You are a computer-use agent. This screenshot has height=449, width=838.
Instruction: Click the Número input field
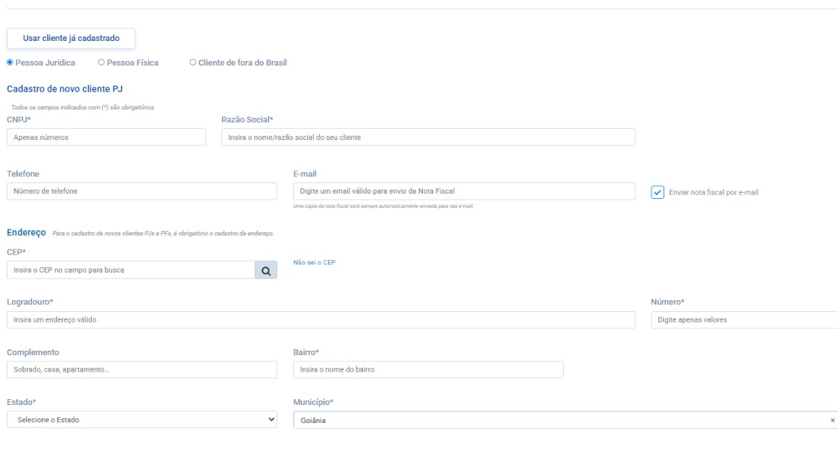click(x=743, y=319)
